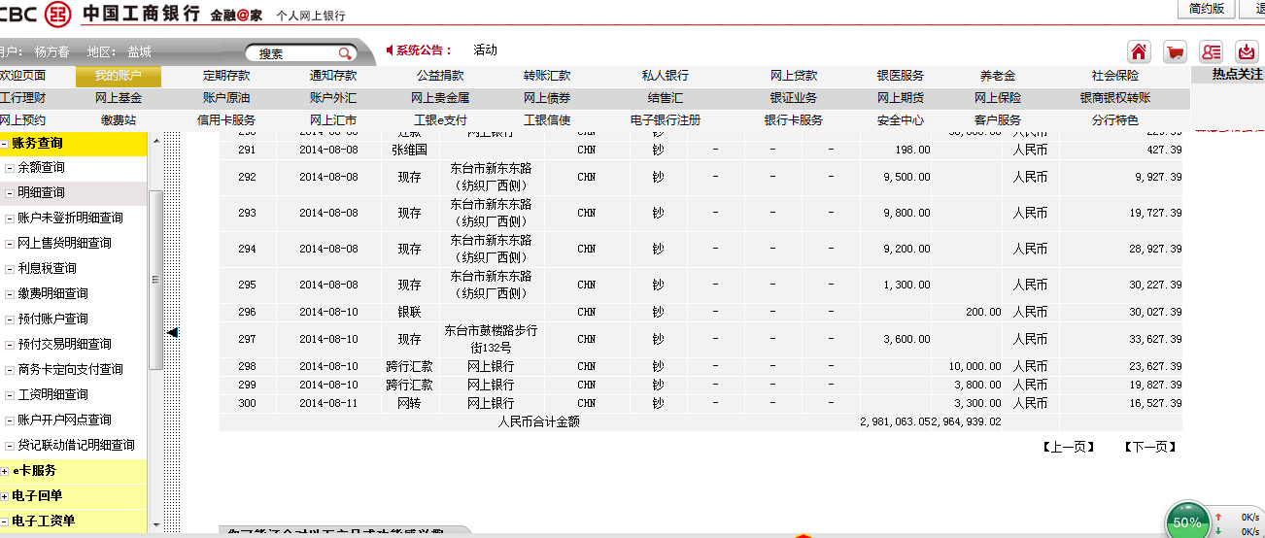
Task: Click the sidebar vertical scrollbar thumb
Action: click(155, 280)
